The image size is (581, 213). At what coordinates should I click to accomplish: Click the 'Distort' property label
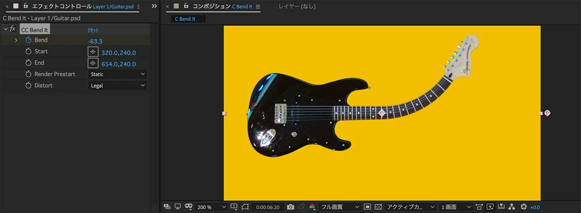tap(44, 86)
